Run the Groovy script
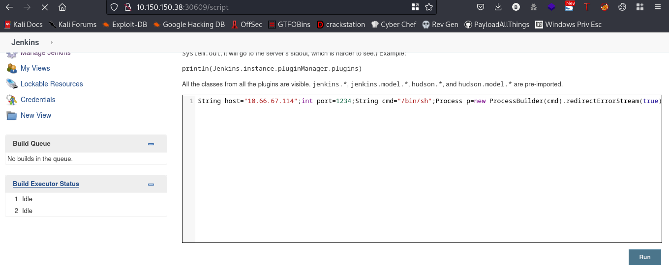 [x=644, y=257]
